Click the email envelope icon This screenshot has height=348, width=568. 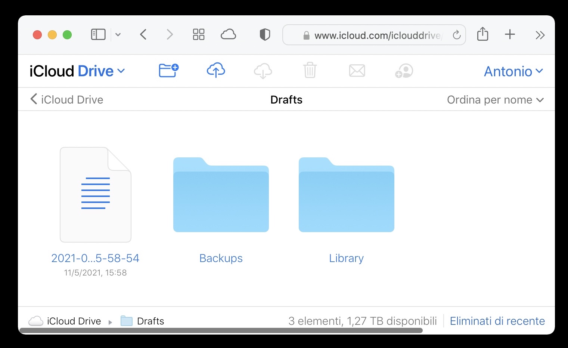[357, 70]
